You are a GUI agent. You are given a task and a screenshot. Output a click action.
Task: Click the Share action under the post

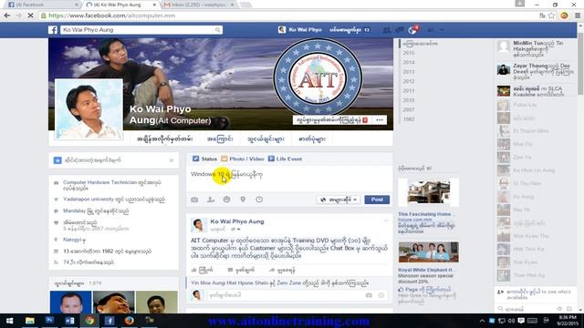[282, 270]
